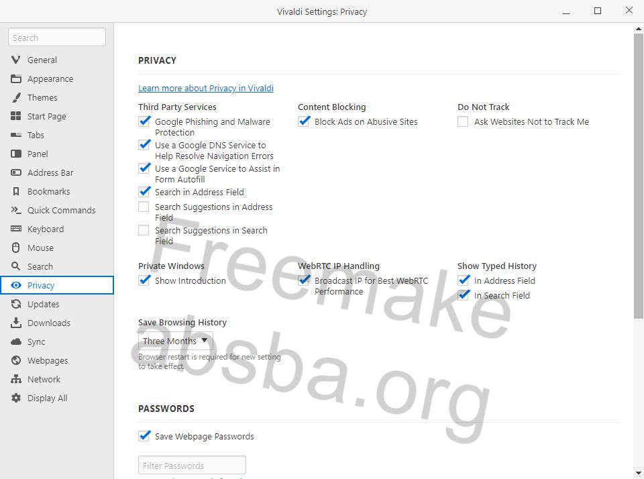Viewport: 644px width, 479px height.
Task: Uncheck typed history In Address Field
Action: tap(464, 280)
